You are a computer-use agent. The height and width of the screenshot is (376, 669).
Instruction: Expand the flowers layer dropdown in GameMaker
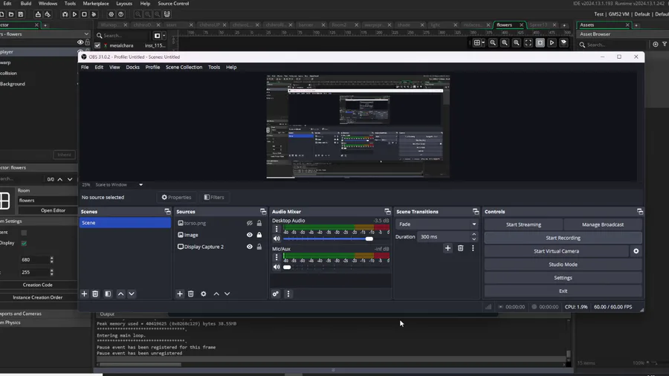86,34
